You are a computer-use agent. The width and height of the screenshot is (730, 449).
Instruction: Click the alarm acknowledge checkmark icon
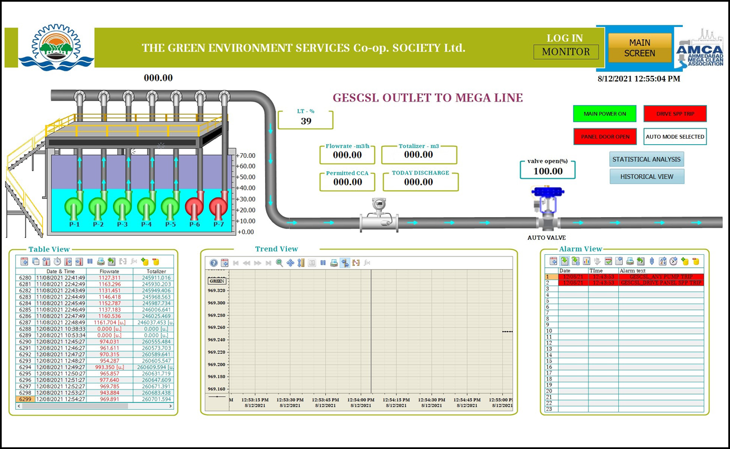tap(608, 261)
